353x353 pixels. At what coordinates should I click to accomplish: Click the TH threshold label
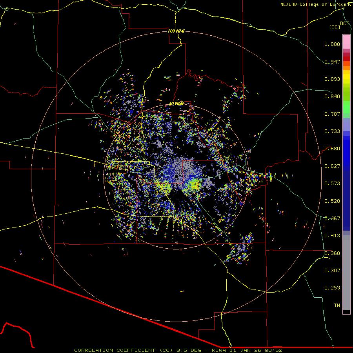pyautogui.click(x=337, y=306)
